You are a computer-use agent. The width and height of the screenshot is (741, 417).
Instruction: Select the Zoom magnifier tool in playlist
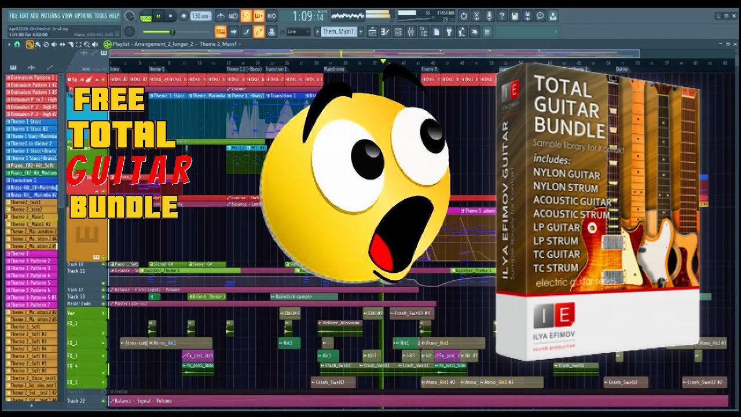(86, 44)
